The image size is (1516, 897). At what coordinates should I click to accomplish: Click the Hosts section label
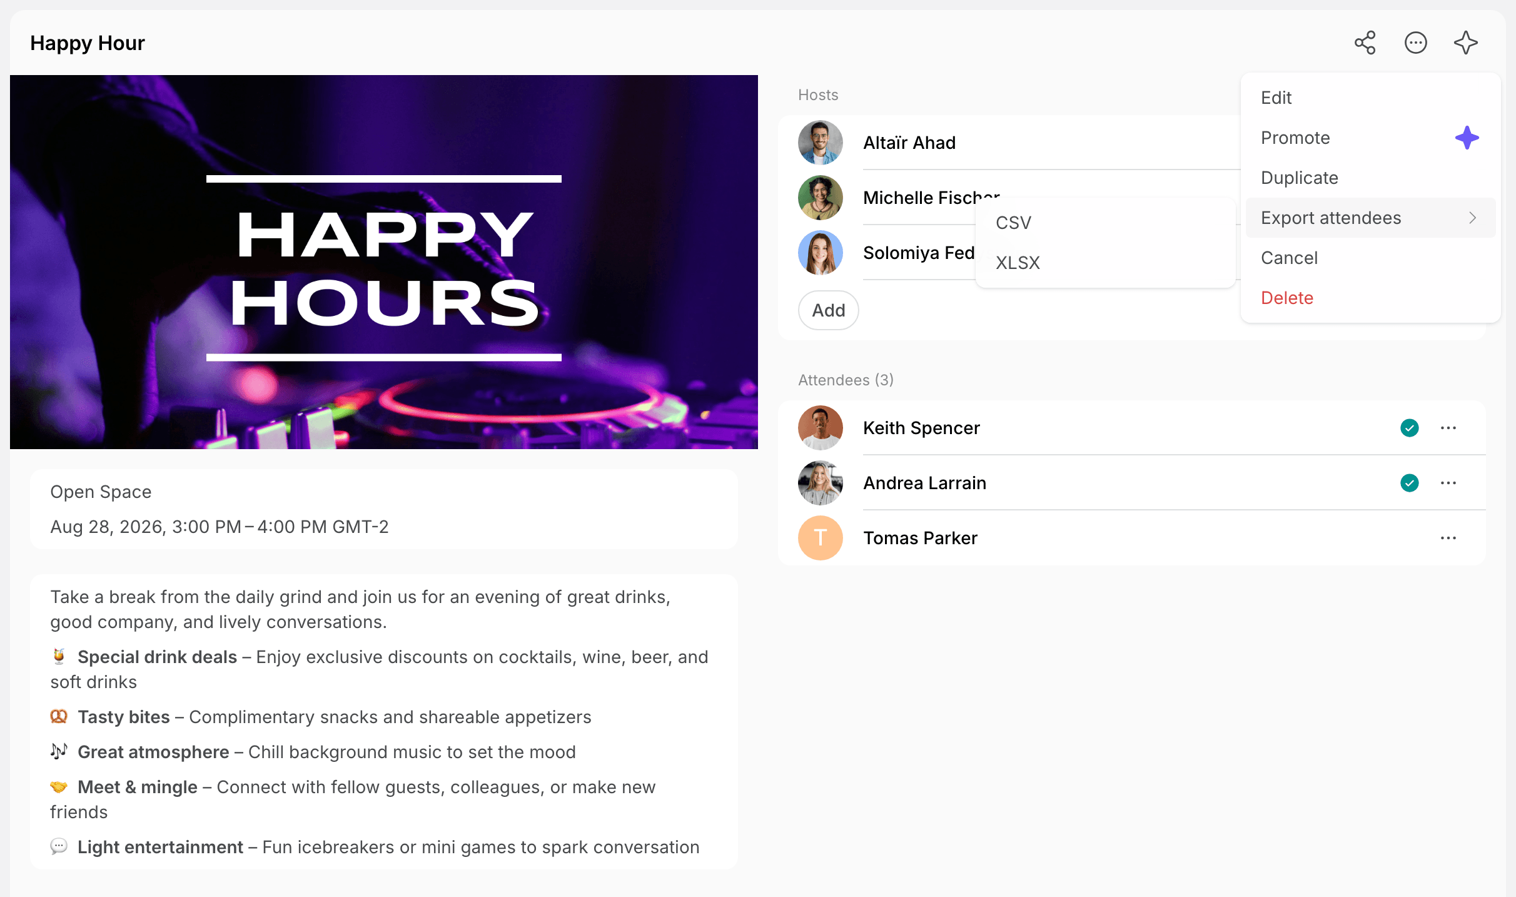coord(818,94)
